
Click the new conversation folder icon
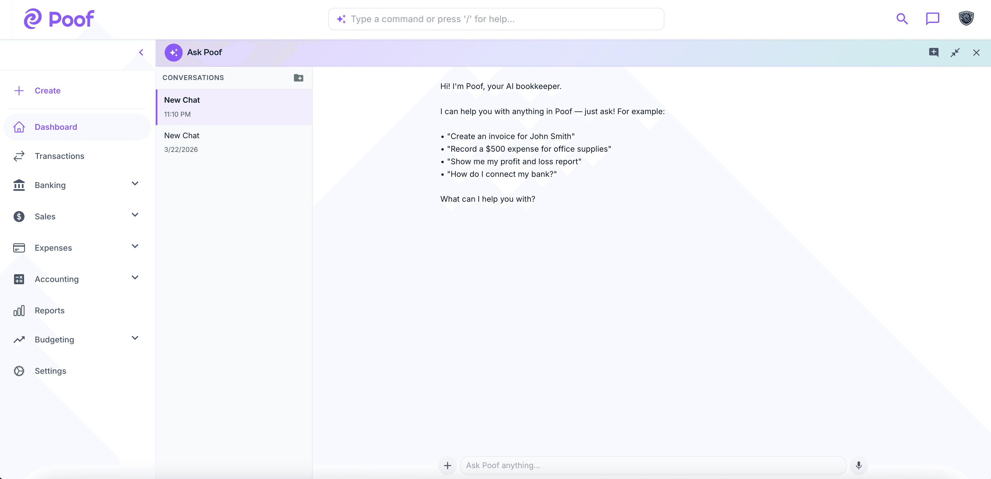tap(299, 78)
